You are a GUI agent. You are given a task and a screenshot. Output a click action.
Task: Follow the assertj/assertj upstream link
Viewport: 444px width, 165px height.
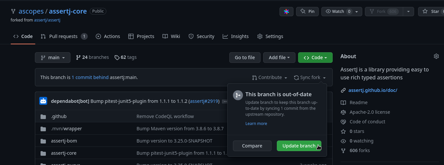pyautogui.click(x=47, y=20)
